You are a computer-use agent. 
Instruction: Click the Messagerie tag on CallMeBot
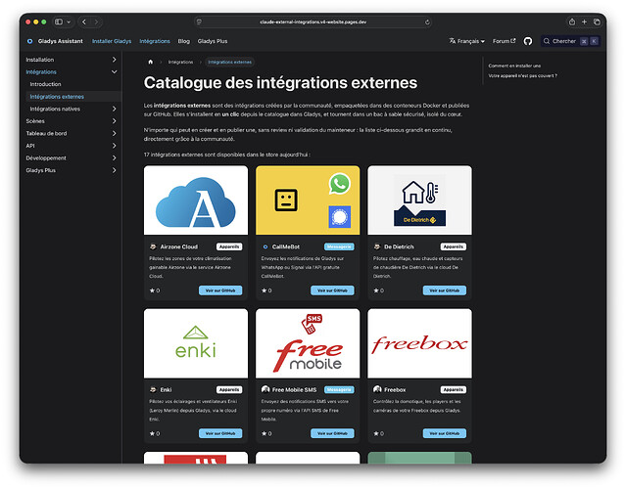tap(339, 246)
